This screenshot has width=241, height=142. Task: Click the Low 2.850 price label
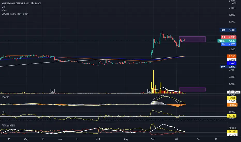[x=228, y=67]
